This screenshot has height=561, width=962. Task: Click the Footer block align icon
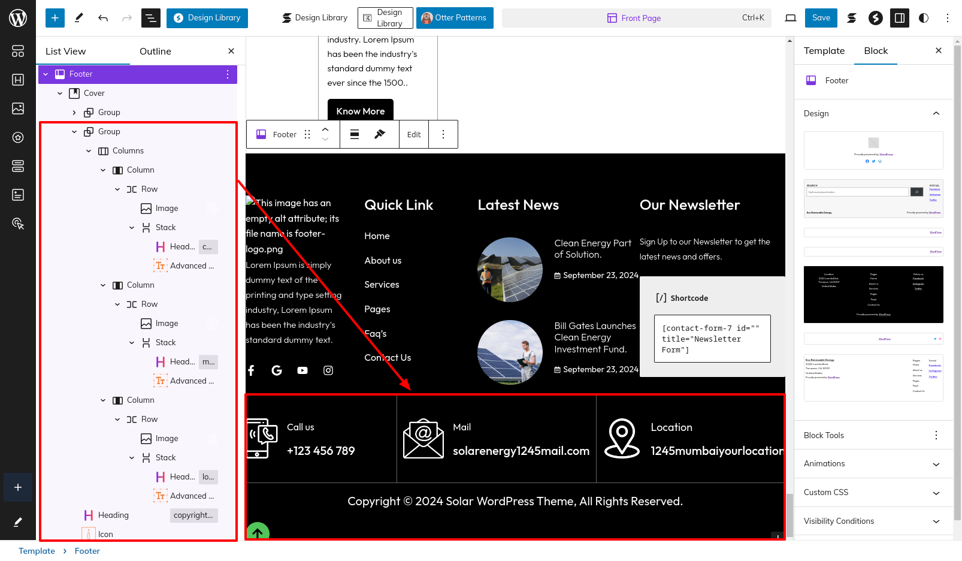point(355,134)
